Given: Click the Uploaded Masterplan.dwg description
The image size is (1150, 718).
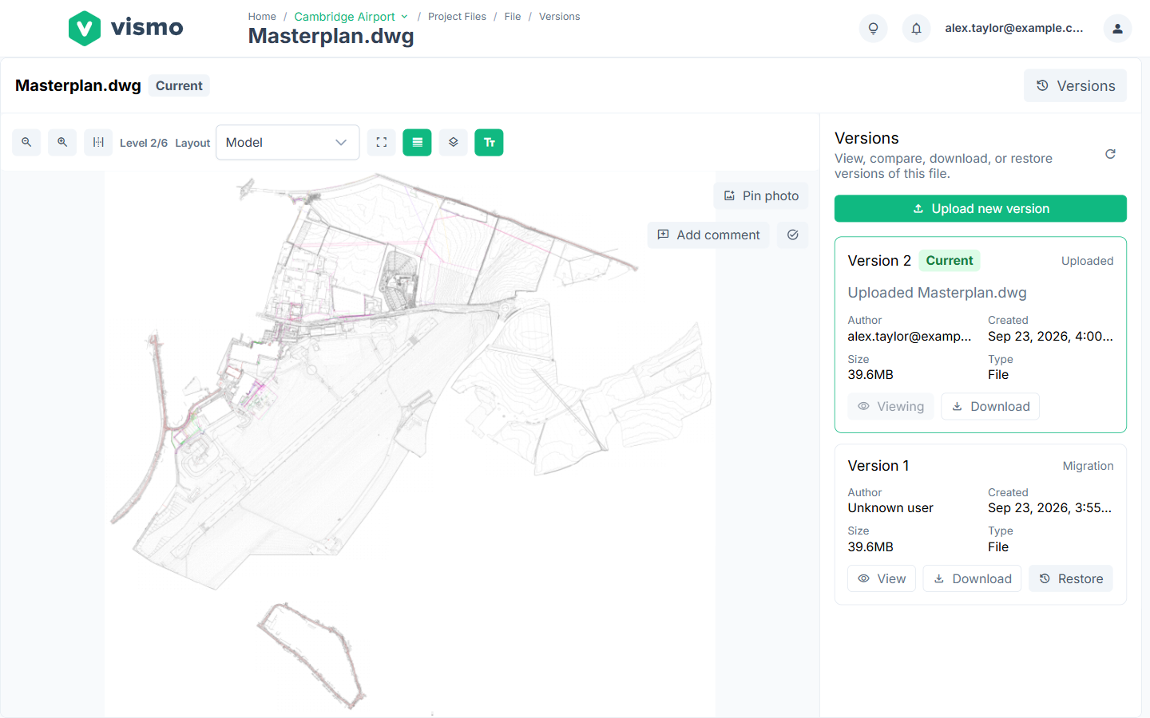Looking at the screenshot, I should coord(937,293).
